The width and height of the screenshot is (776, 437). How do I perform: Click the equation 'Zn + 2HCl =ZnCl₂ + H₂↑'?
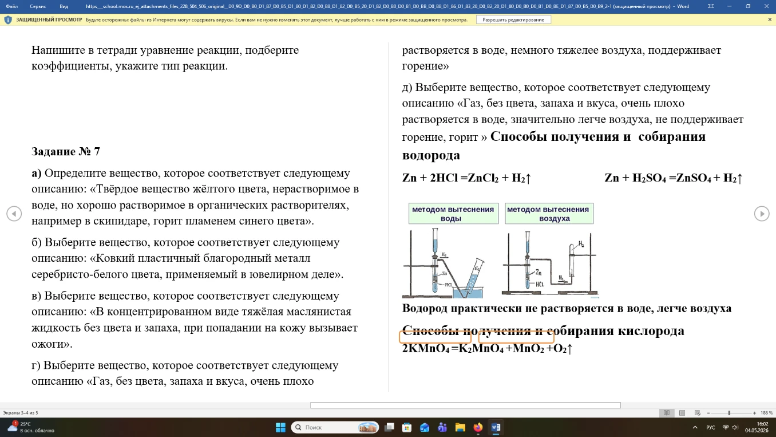[x=467, y=178]
